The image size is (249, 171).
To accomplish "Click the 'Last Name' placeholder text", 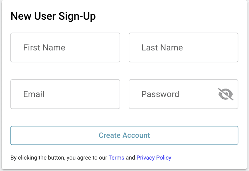I will click(162, 48).
